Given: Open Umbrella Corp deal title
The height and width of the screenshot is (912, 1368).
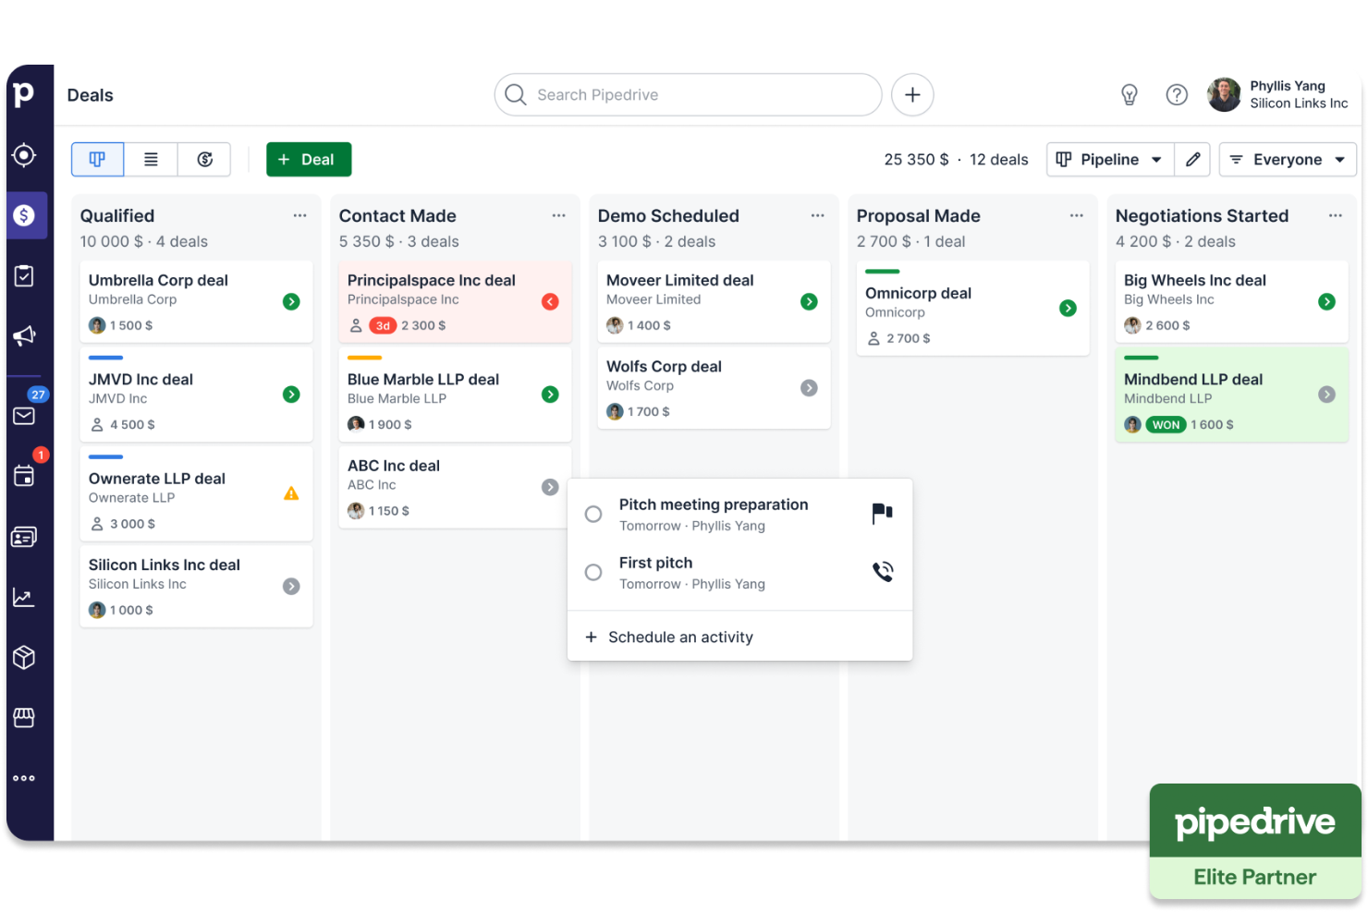Looking at the screenshot, I should pyautogui.click(x=158, y=280).
